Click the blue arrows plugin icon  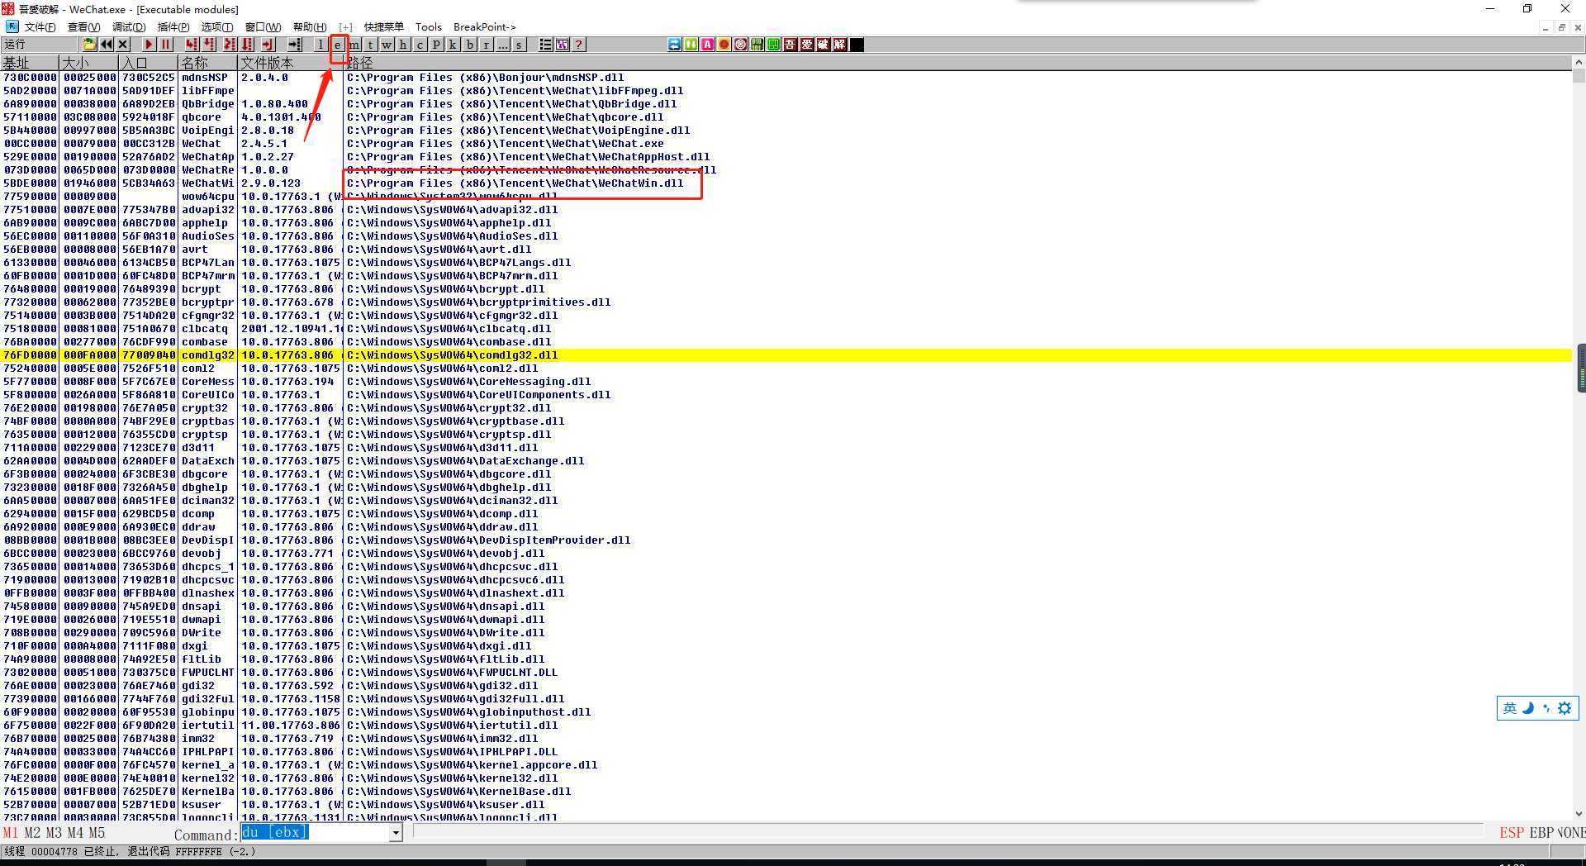675,45
